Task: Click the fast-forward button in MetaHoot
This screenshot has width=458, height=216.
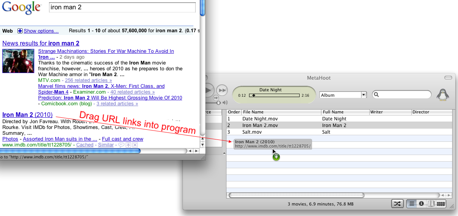Action: click(x=222, y=90)
